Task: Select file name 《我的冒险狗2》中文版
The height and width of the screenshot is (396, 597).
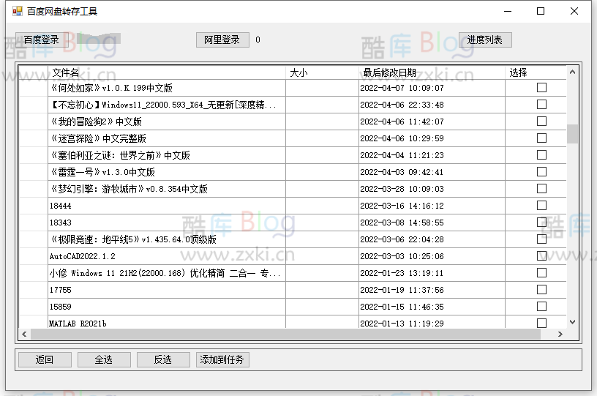Action: point(96,122)
